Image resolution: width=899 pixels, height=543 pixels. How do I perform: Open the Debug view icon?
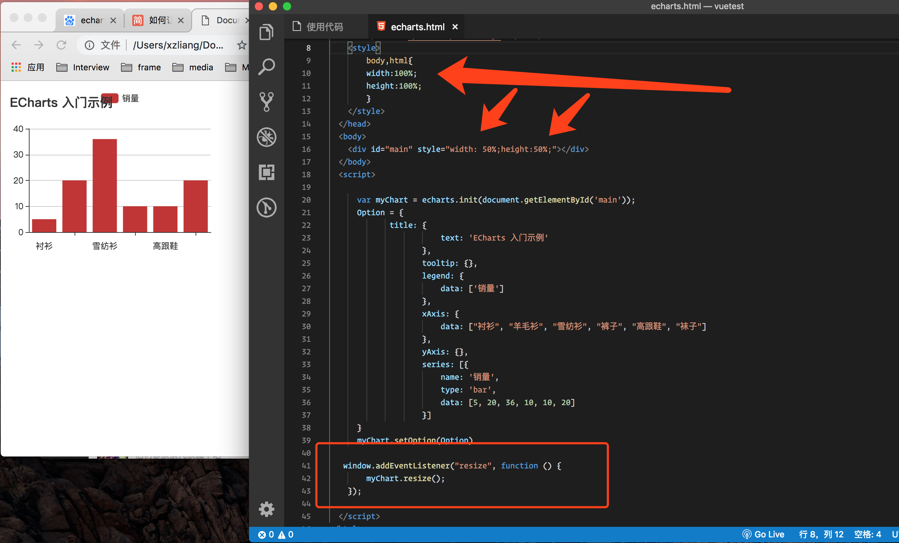[266, 137]
